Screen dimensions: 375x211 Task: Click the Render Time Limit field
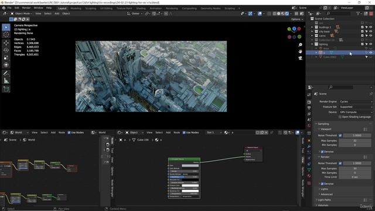(355, 177)
